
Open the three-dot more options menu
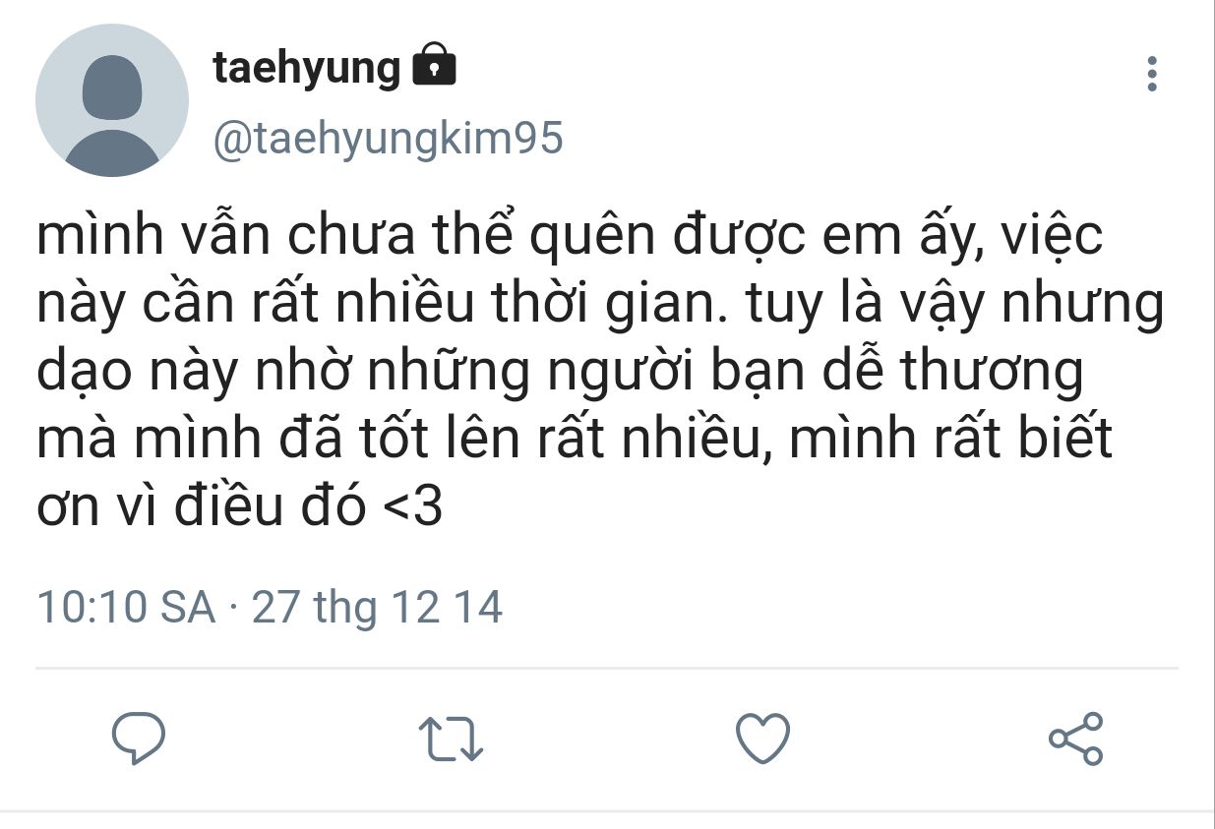point(1152,75)
